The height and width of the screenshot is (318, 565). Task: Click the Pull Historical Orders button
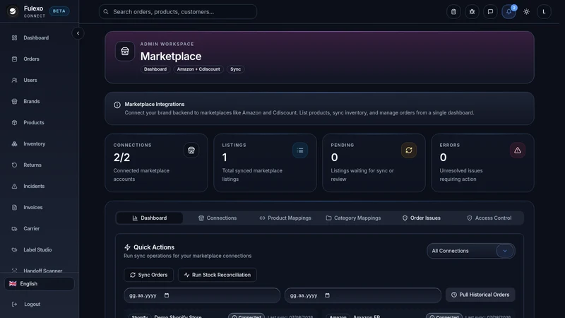click(480, 295)
